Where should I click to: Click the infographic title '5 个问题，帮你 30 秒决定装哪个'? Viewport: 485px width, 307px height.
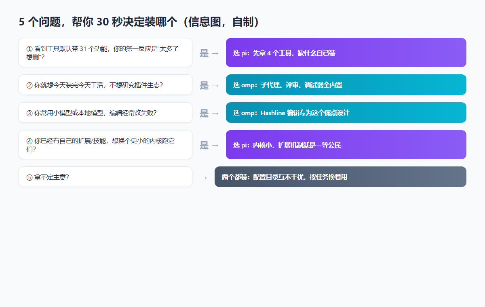point(141,22)
